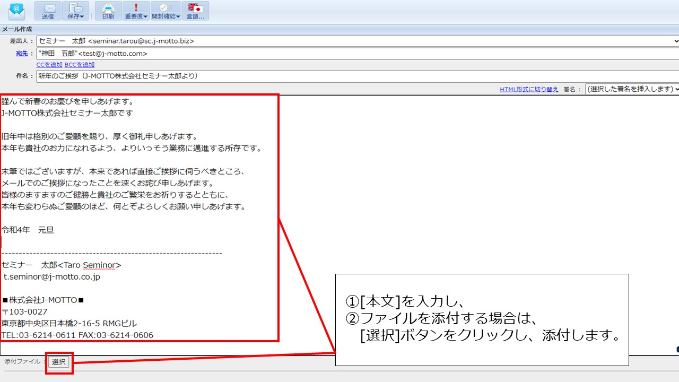The width and height of the screenshot is (679, 382).
Task: Click the メール作成 heading
Action: (17, 29)
